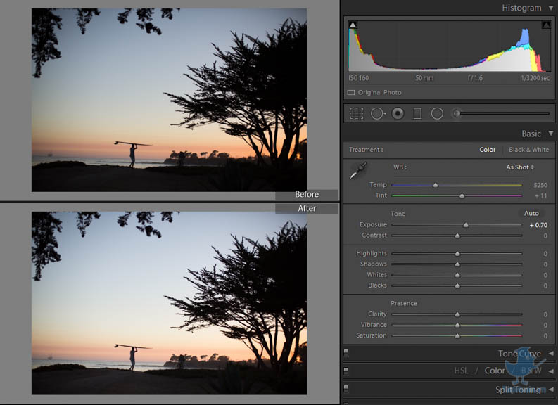
Task: Pick the White Balance eyedropper tool
Action: [358, 170]
